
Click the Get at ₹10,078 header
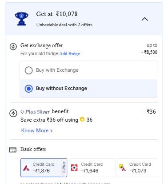click(x=57, y=14)
